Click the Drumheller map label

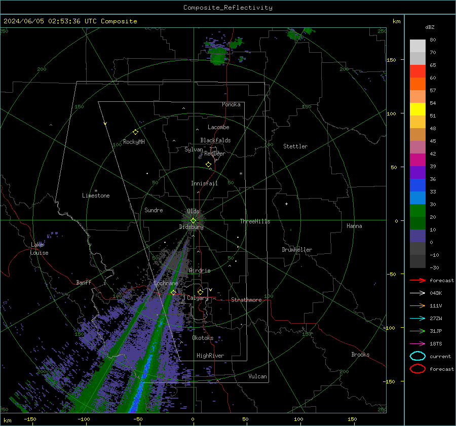coord(297,250)
